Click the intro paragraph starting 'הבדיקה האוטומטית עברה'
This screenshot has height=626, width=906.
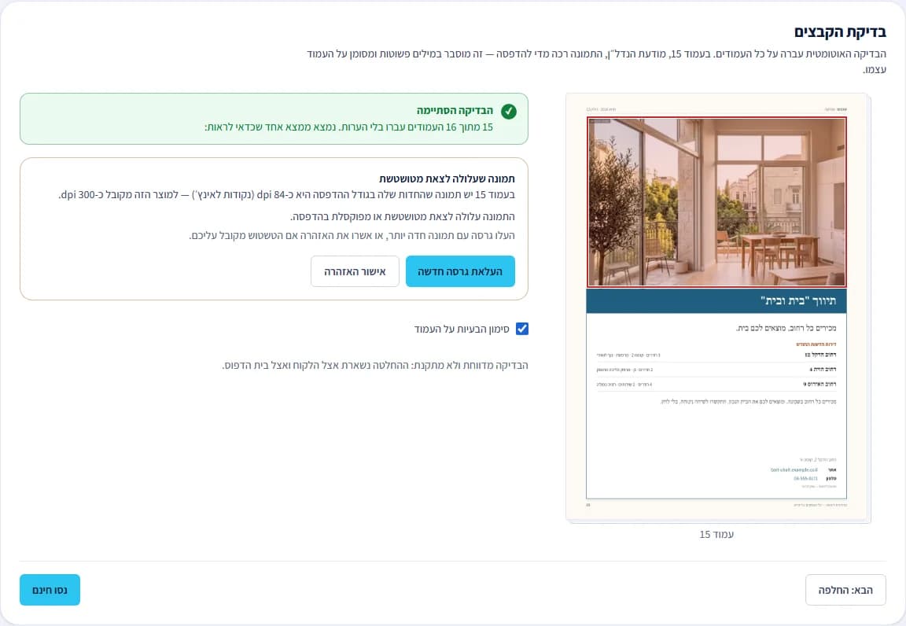pyautogui.click(x=596, y=62)
